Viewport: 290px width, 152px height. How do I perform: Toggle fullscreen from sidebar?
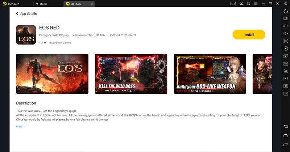[286, 41]
